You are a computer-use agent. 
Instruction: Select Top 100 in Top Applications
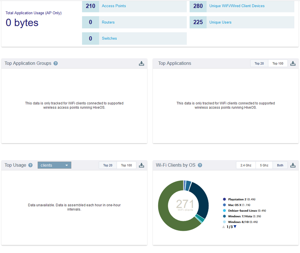[278, 64]
